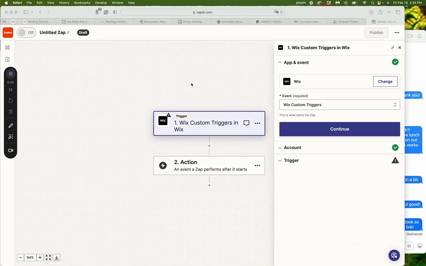The height and width of the screenshot is (266, 426).
Task: Open the Window menu in the menu bar
Action: pyautogui.click(x=117, y=3)
